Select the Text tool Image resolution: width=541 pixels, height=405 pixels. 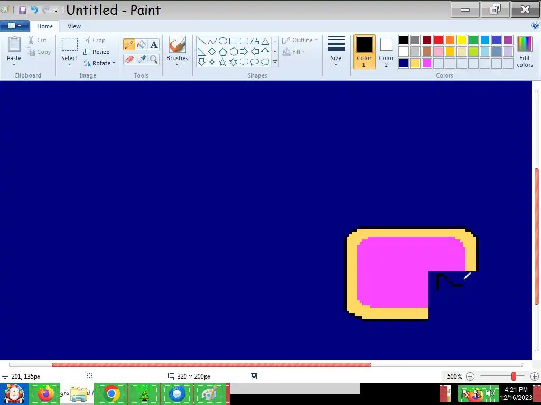pos(154,44)
